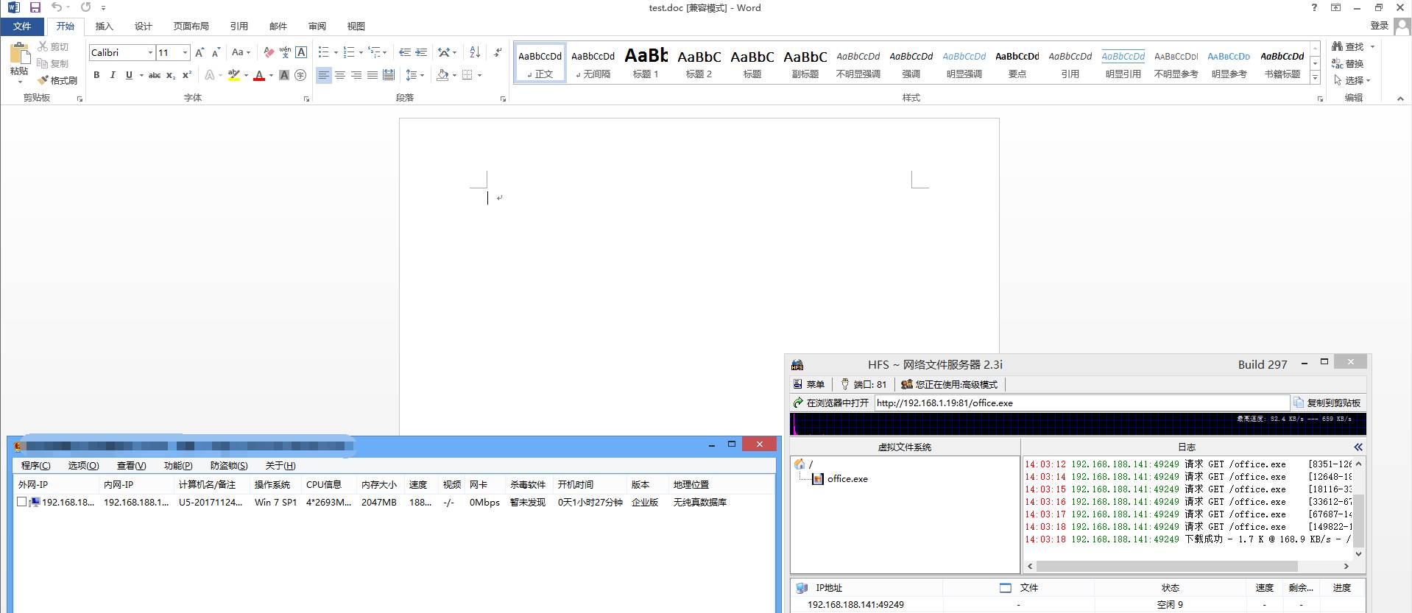Click the Paste (粘贴) clipboard icon
Screen dimensions: 1412x613
tap(19, 54)
